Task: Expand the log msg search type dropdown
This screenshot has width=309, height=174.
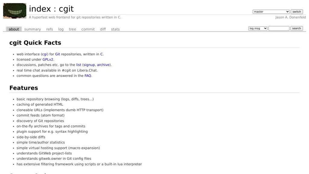Action: (x=258, y=28)
